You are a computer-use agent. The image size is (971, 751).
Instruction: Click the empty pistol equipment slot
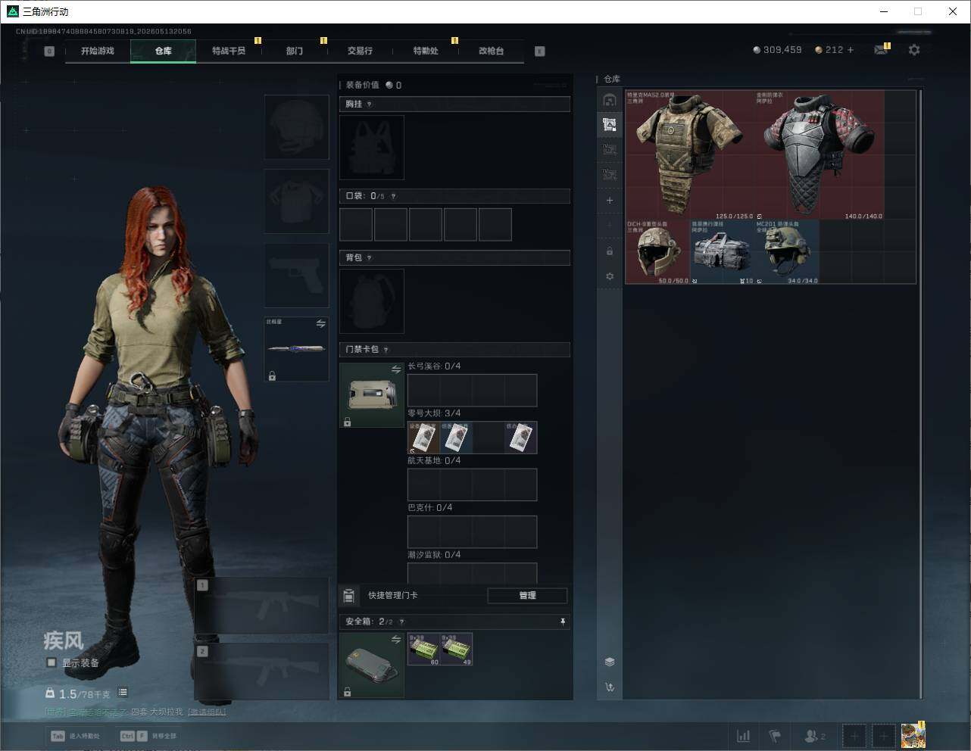click(297, 276)
